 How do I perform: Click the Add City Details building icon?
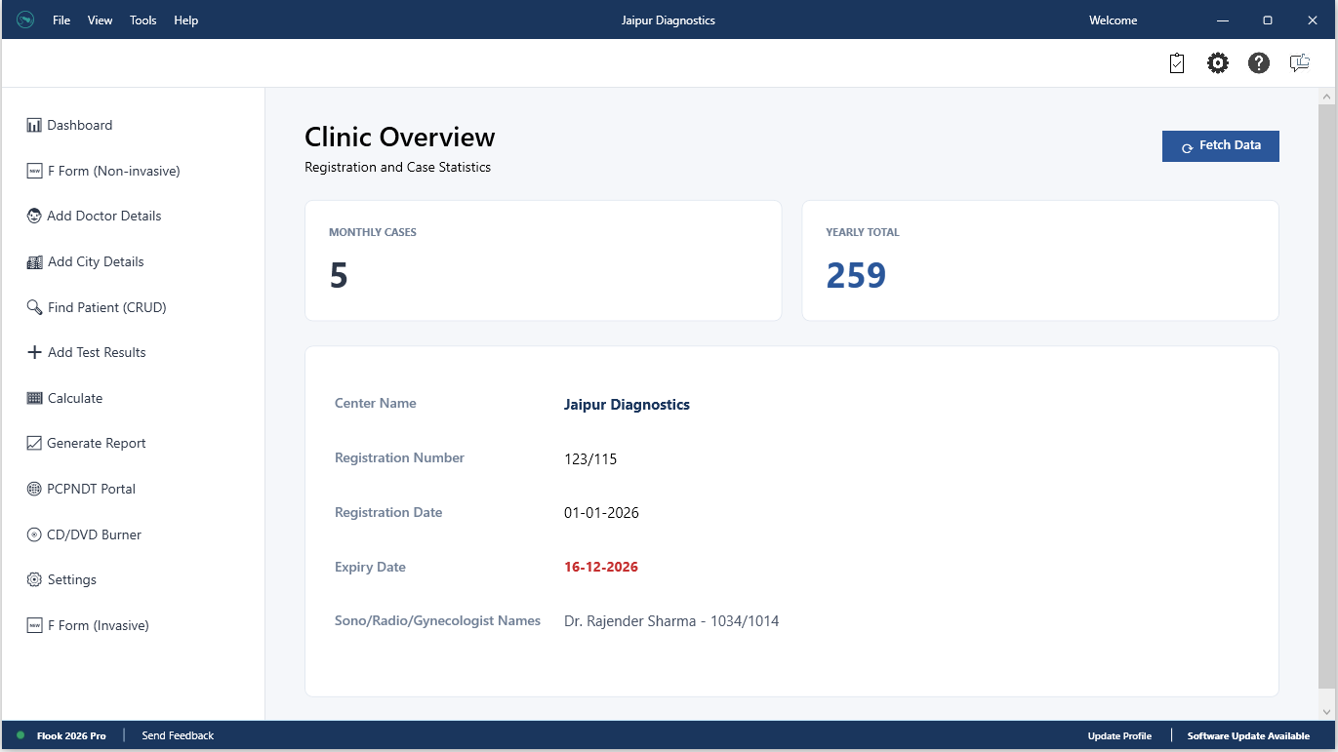34,261
